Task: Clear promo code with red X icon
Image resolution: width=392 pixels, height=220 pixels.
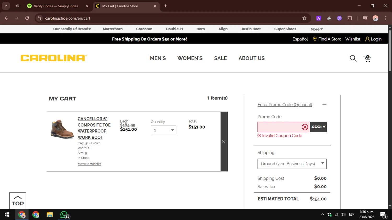Action: point(305,127)
